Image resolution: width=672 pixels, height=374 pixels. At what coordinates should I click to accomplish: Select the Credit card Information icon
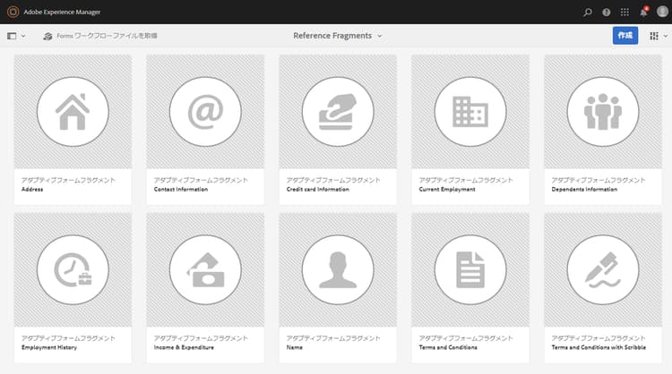click(338, 112)
